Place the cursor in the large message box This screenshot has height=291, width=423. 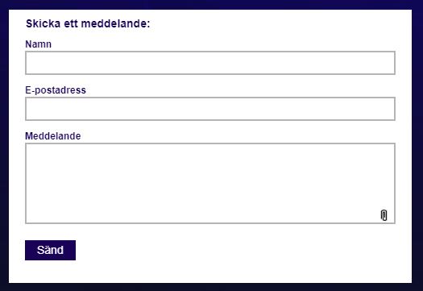coord(210,183)
